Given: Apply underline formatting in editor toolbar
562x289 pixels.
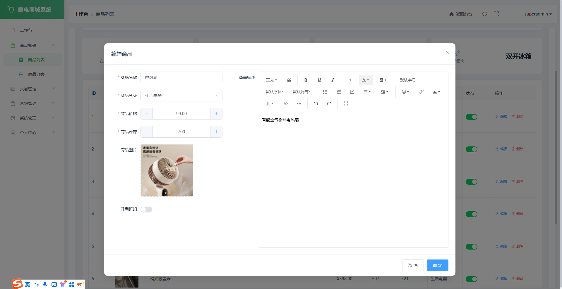Looking at the screenshot, I should coord(319,80).
